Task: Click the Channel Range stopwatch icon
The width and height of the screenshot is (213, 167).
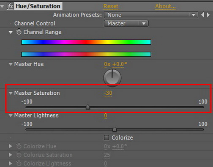Action: pyautogui.click(x=19, y=32)
